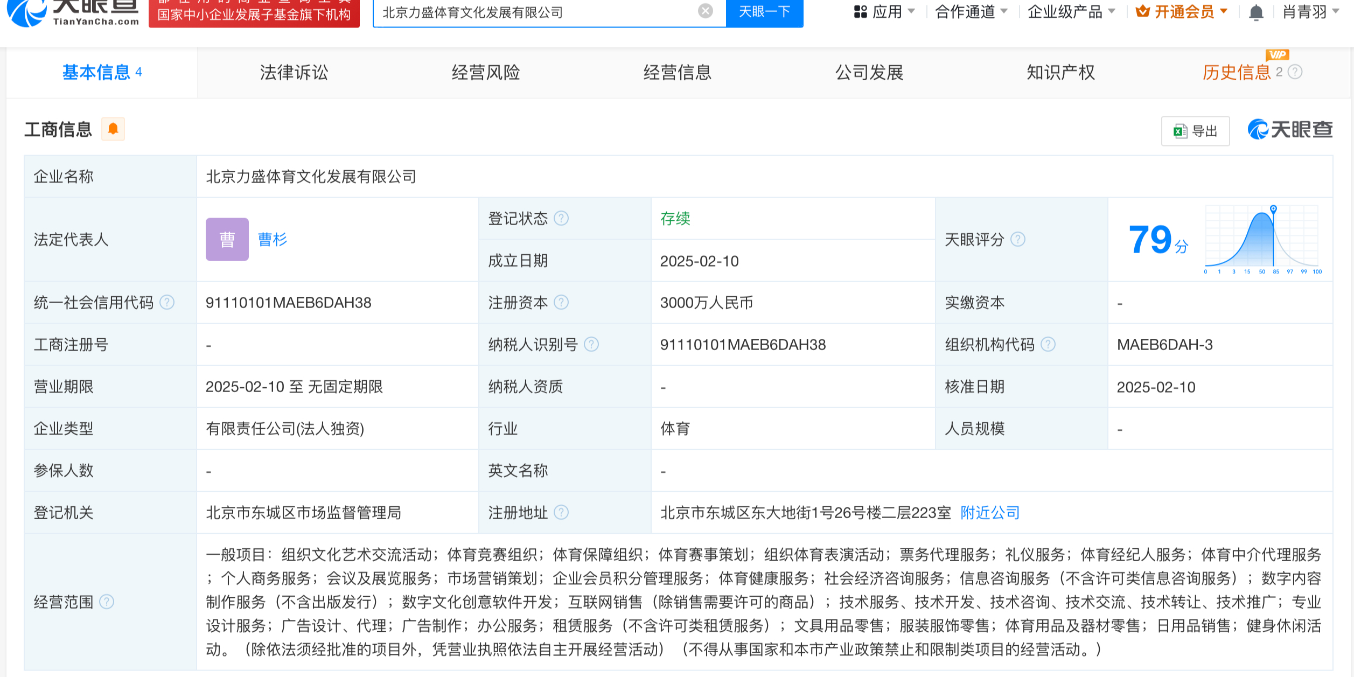
Task: Click the help icon next to 天眼评分
Action: tap(1018, 241)
